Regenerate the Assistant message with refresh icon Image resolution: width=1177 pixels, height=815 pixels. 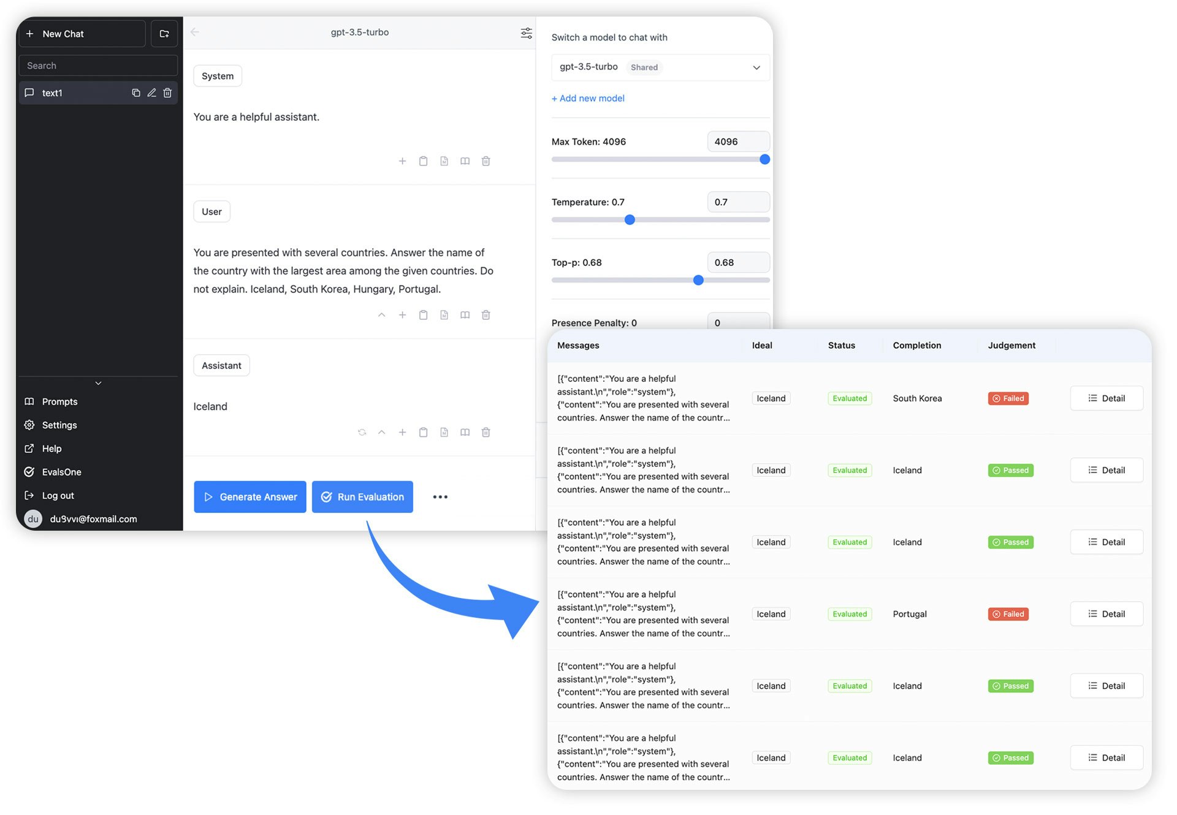pyautogui.click(x=362, y=432)
